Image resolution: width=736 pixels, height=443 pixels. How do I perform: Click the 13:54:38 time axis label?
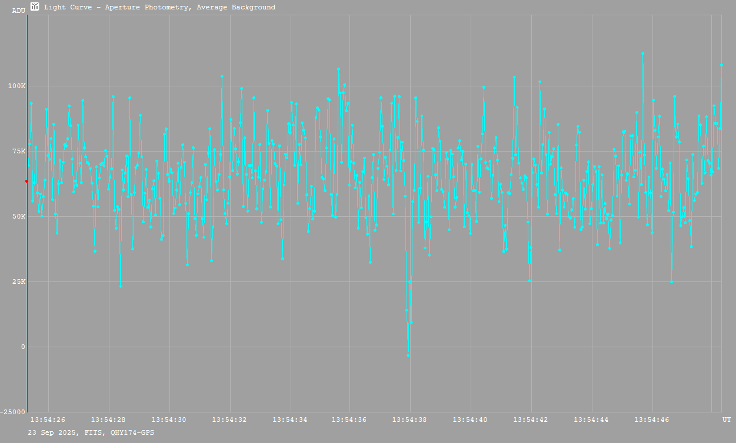click(411, 420)
